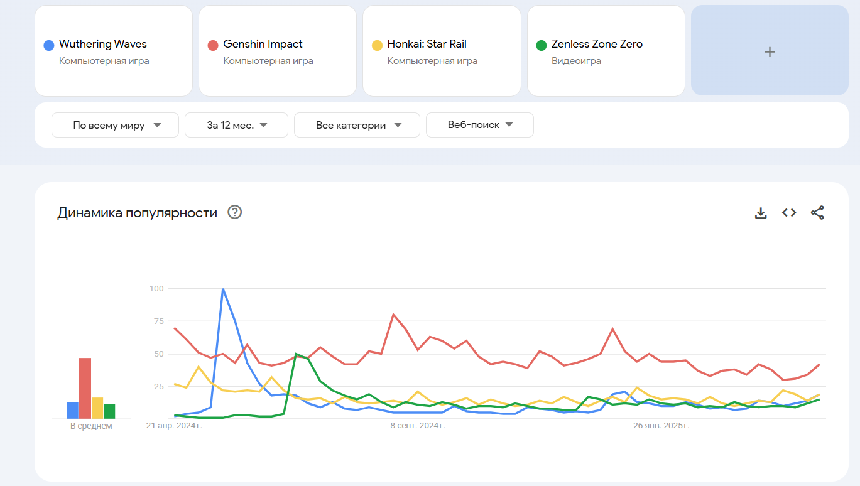Click the blue average bar for Wuthering Waves
This screenshot has height=486, width=860.
(x=73, y=411)
